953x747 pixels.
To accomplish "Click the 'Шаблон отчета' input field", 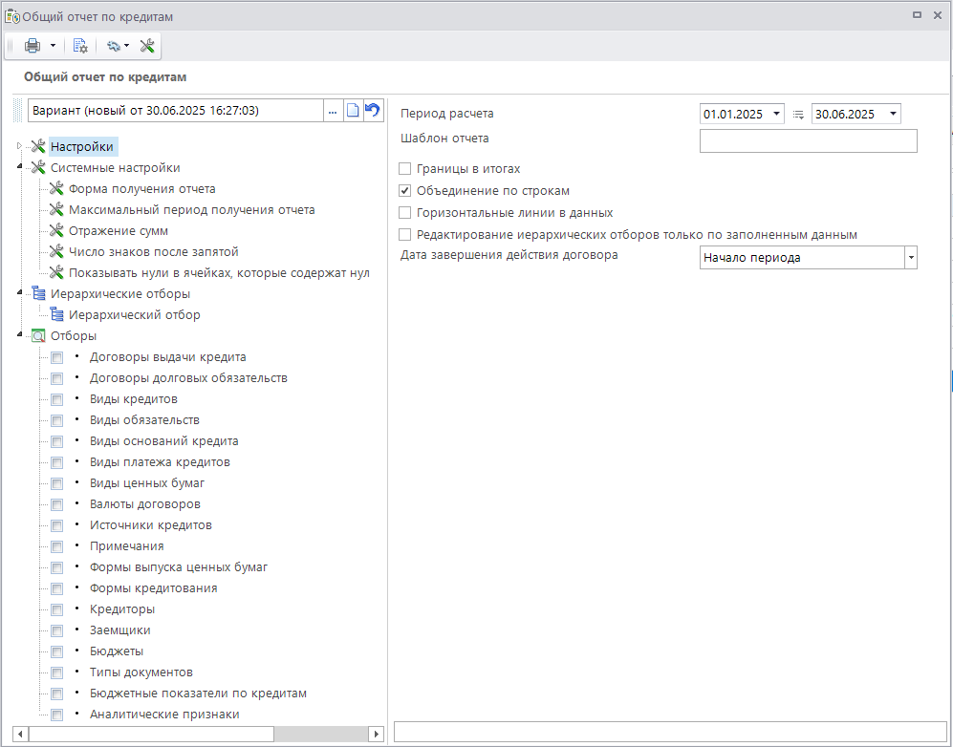I will click(808, 141).
